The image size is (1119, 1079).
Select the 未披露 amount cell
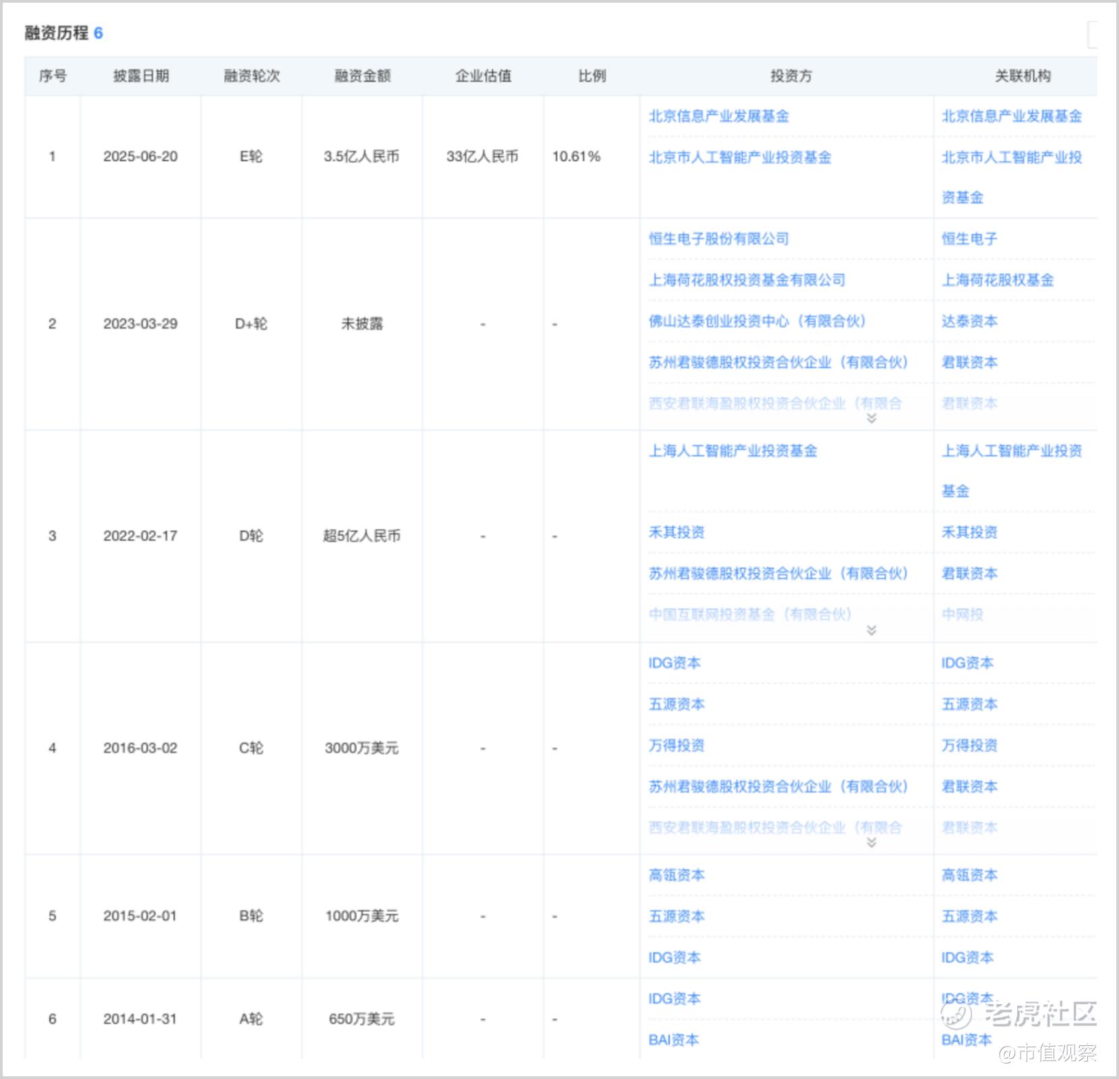[362, 324]
